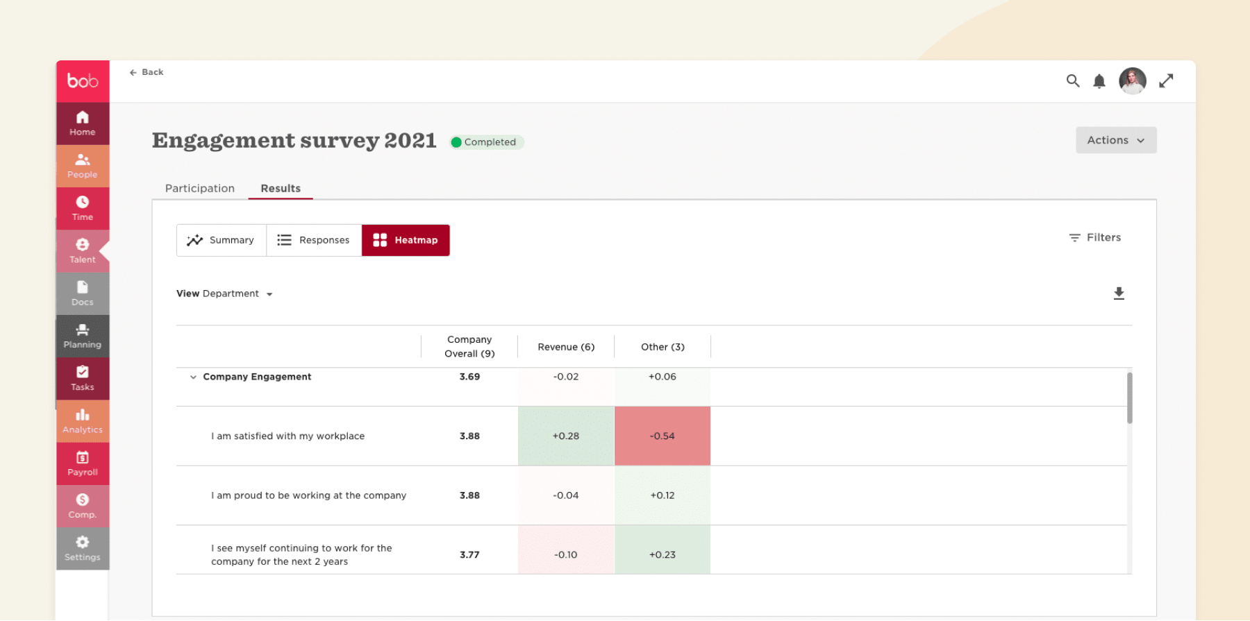Click +0.23 heatmap cell

662,550
